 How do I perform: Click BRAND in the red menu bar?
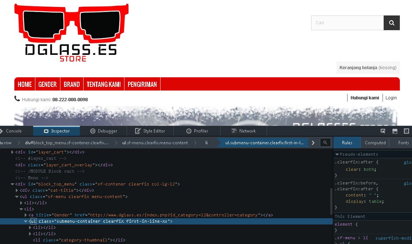[x=72, y=84]
